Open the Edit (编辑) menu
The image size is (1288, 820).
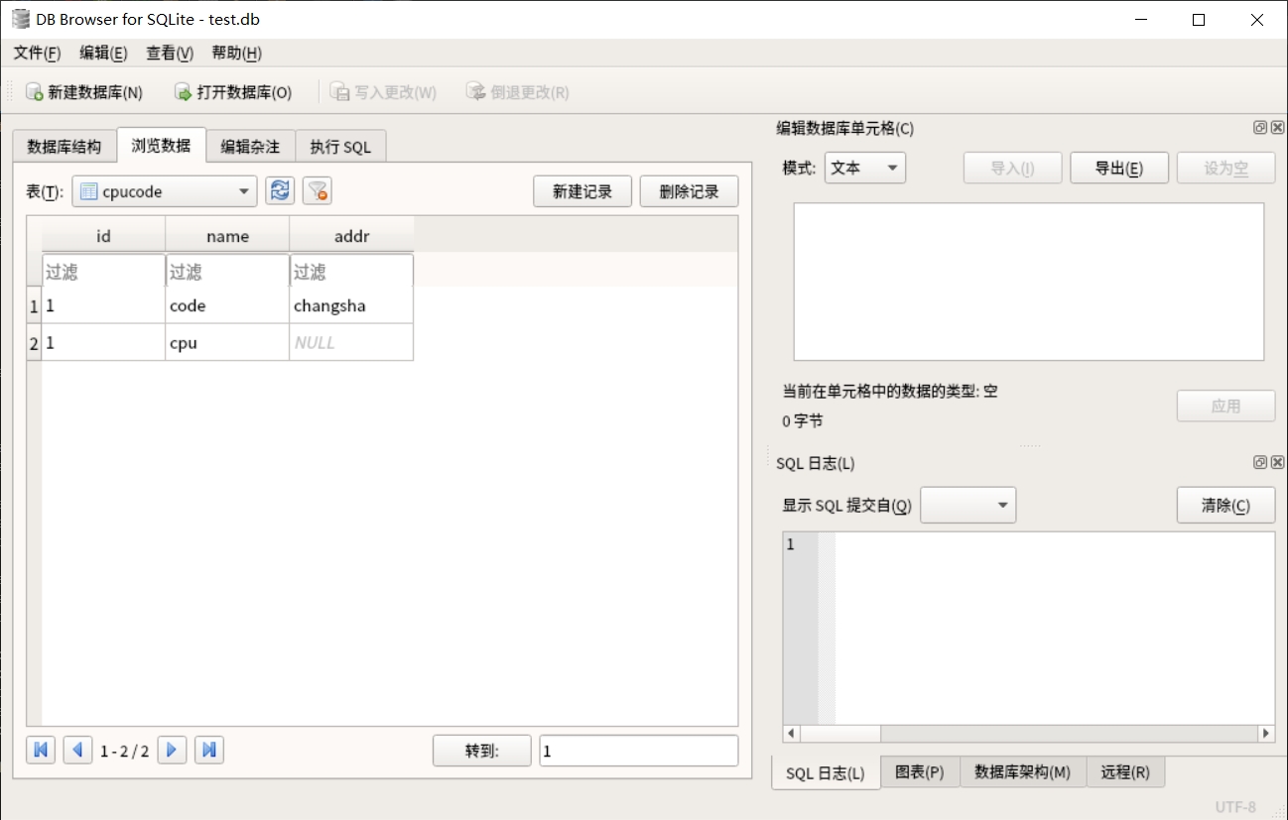(103, 54)
